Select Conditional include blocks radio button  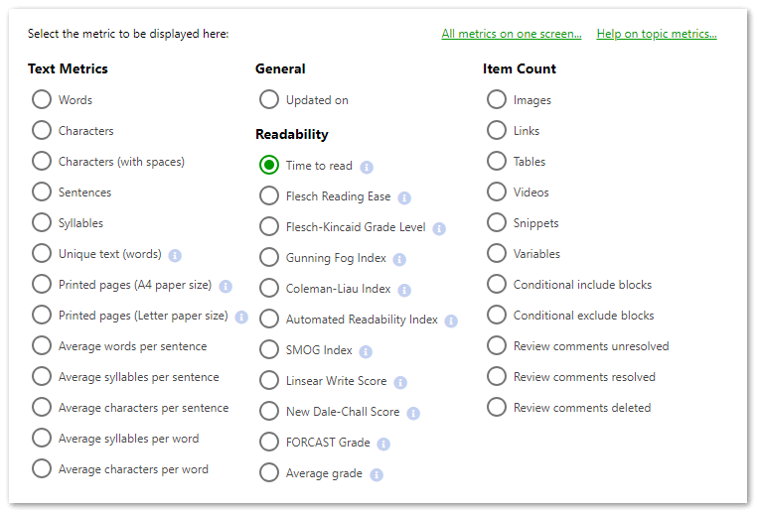497,284
